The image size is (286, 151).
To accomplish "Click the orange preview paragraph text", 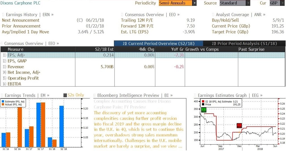I will 139,129.
